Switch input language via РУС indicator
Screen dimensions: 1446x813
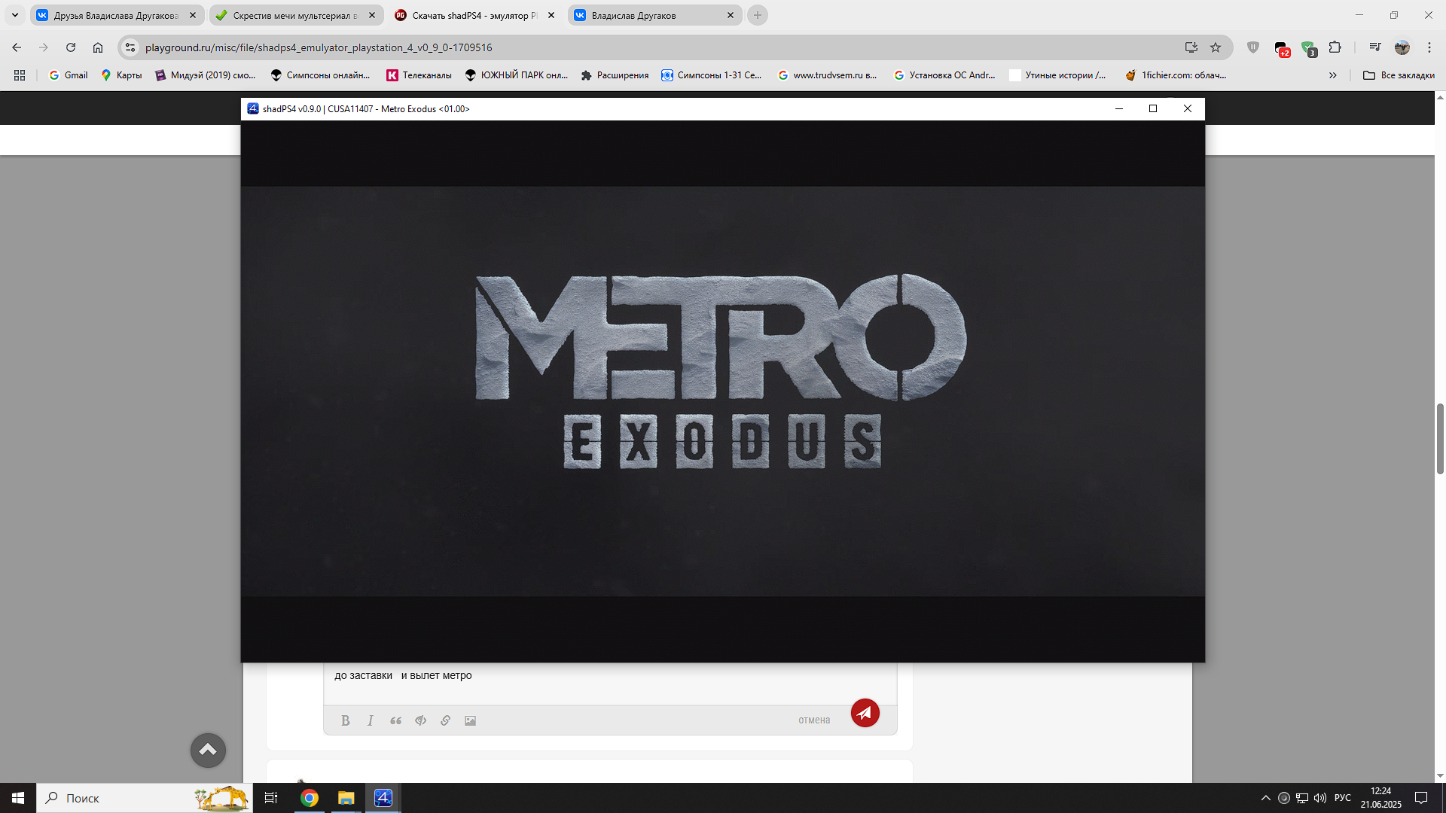[1343, 798]
